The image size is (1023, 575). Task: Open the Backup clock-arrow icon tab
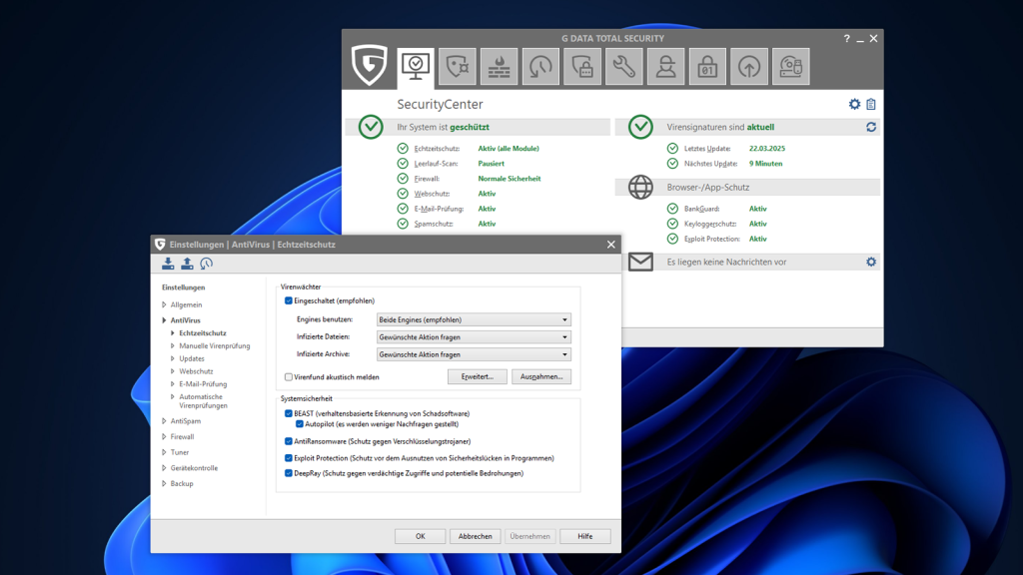540,67
